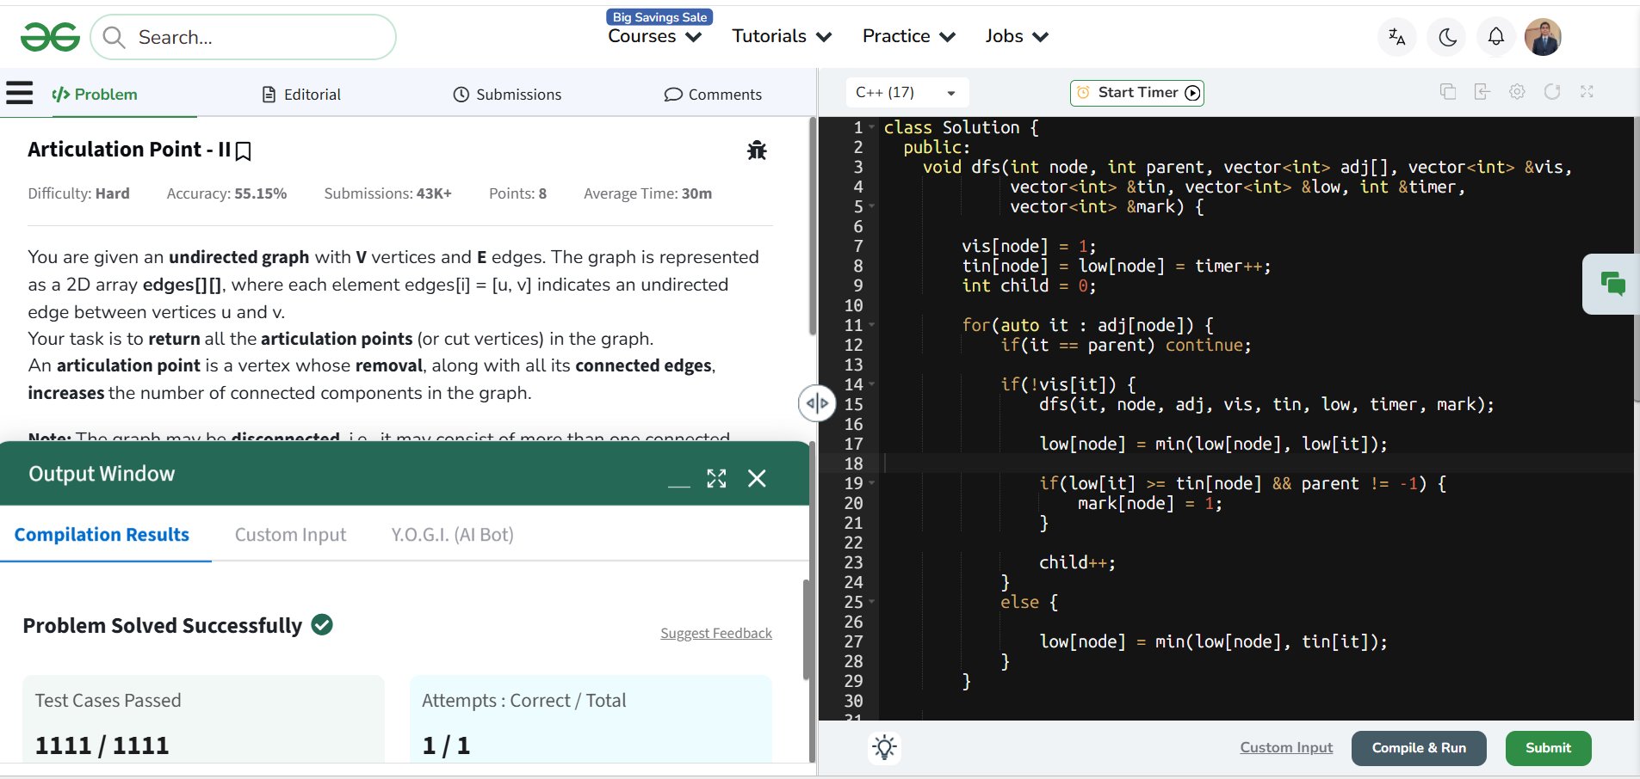Screen dimensions: 1640x779
Task: Reset the code with the refresh icon
Action: tap(1552, 92)
